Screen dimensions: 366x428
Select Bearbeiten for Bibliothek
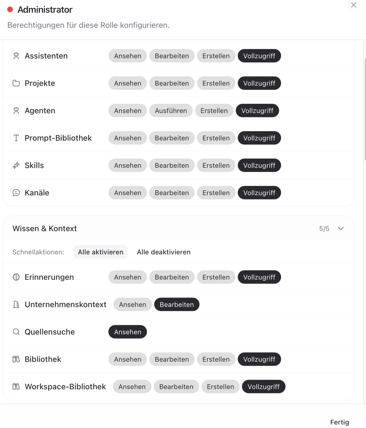click(172, 359)
